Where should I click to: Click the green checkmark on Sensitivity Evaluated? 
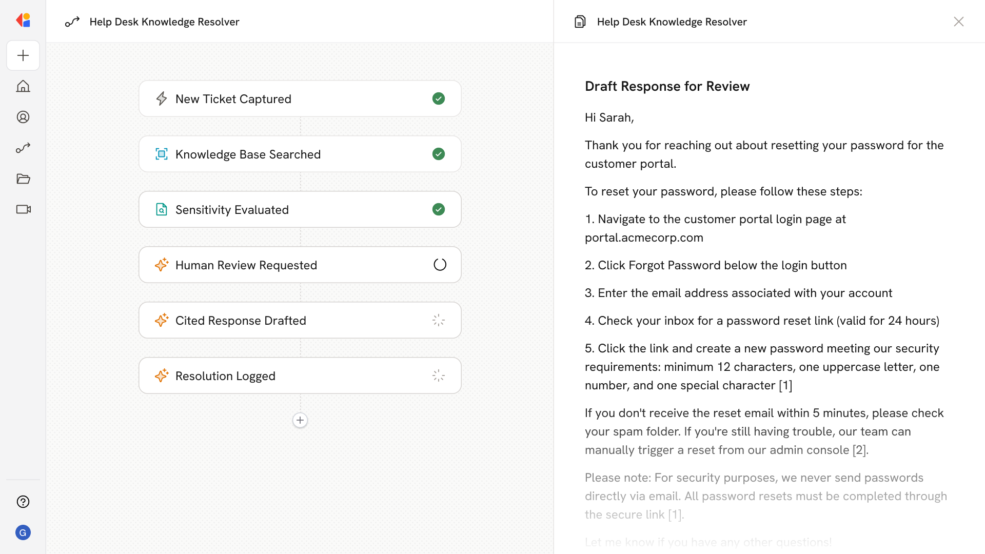[x=439, y=209]
